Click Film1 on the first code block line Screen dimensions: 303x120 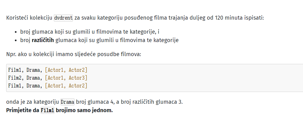15,70
